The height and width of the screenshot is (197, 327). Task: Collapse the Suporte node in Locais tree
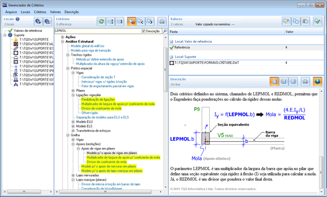click(5, 35)
